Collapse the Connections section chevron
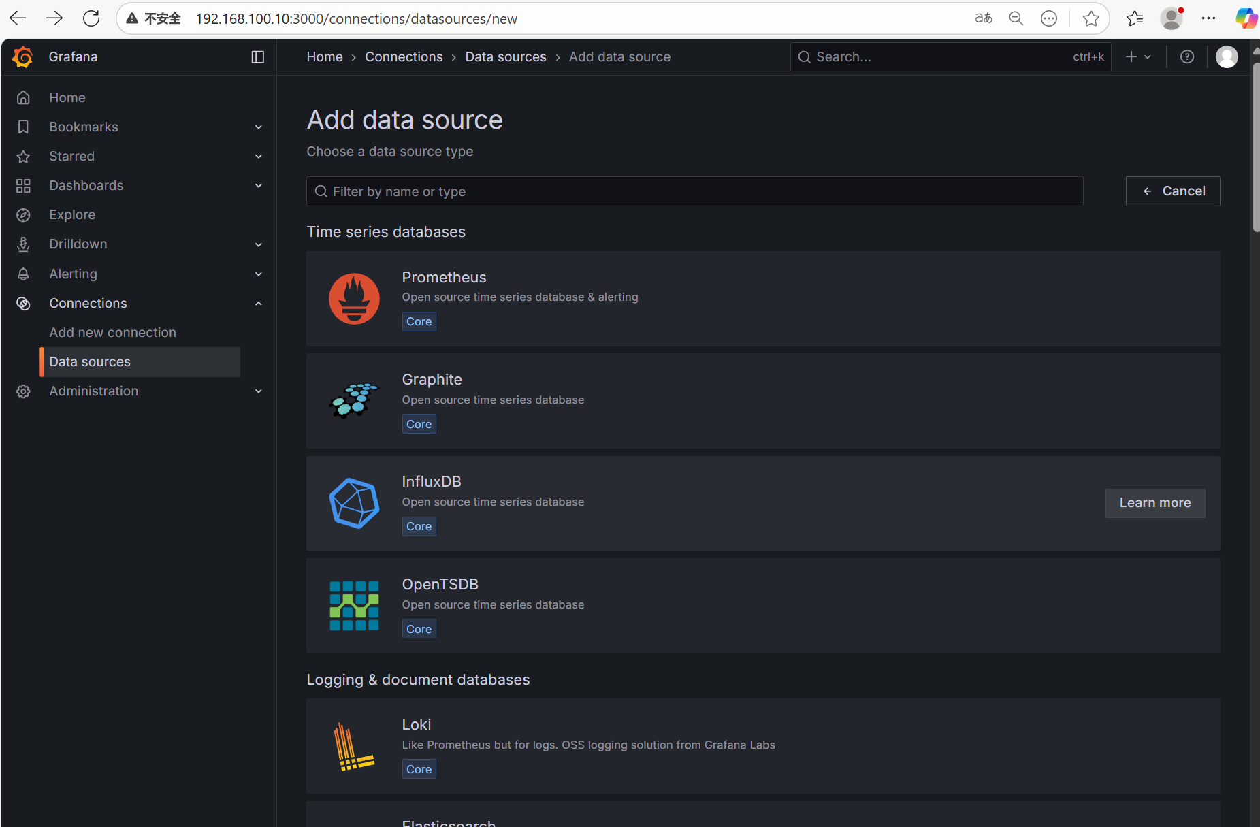Viewport: 1260px width, 827px height. click(x=259, y=304)
